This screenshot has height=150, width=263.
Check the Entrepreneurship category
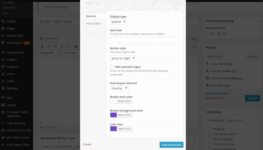[210, 134]
